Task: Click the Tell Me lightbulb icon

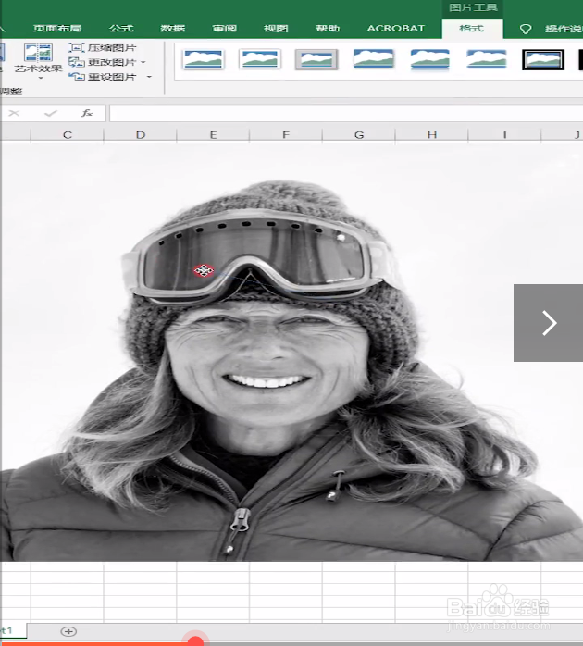Action: (526, 29)
